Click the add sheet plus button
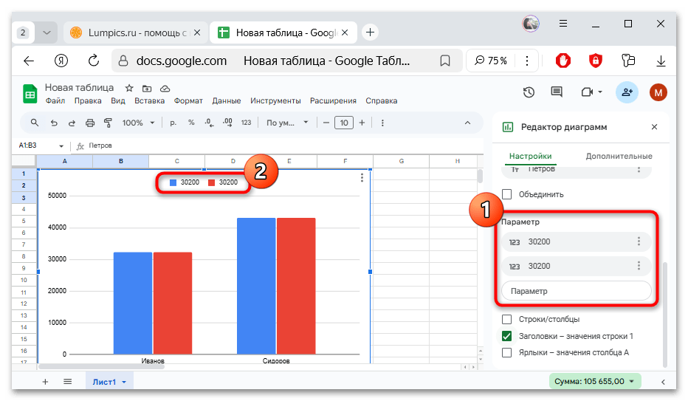Screen dimensions: 688x401 pyautogui.click(x=45, y=382)
